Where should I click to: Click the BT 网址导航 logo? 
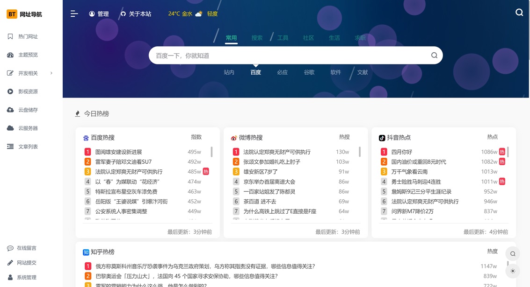click(24, 14)
